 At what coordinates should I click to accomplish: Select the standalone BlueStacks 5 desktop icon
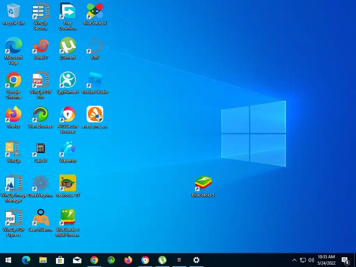coord(203,186)
